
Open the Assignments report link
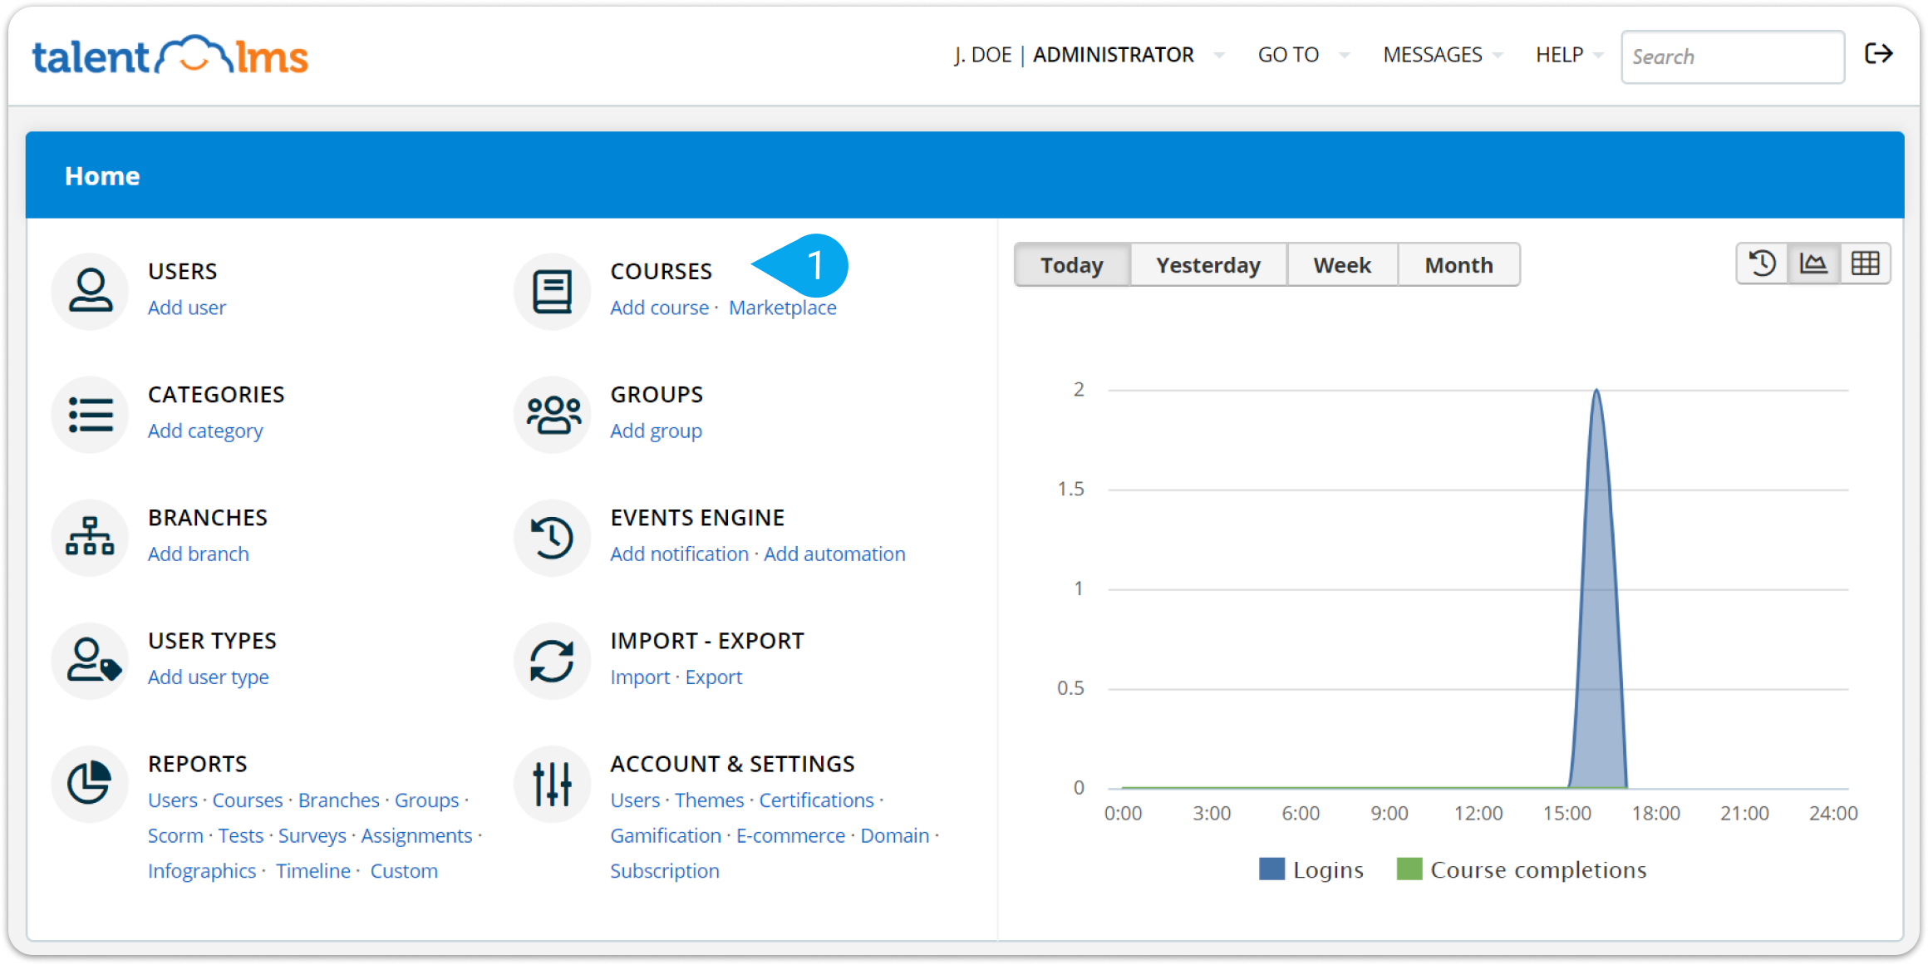click(x=417, y=835)
